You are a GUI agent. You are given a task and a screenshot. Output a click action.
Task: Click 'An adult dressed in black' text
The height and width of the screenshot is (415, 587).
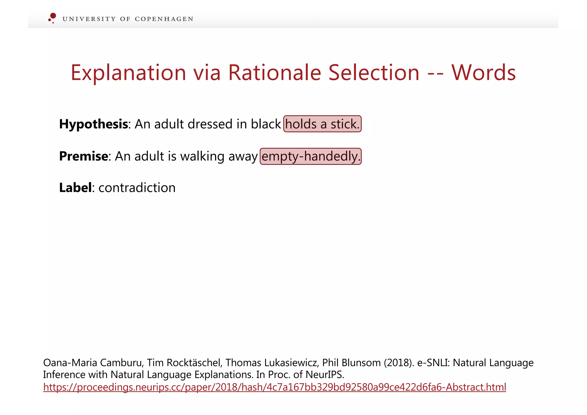click(208, 124)
